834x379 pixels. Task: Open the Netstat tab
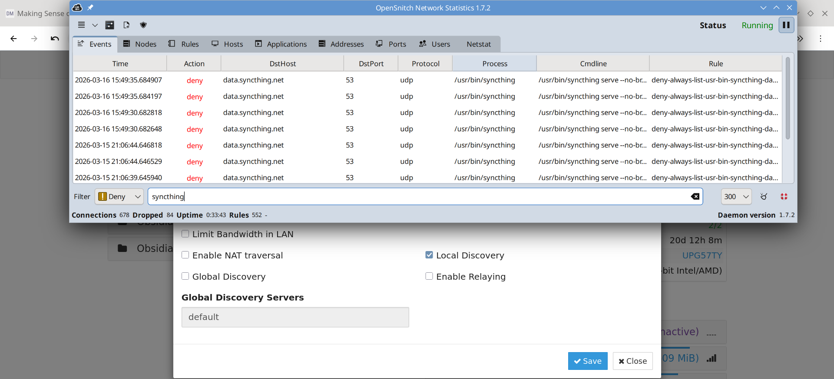tap(478, 44)
